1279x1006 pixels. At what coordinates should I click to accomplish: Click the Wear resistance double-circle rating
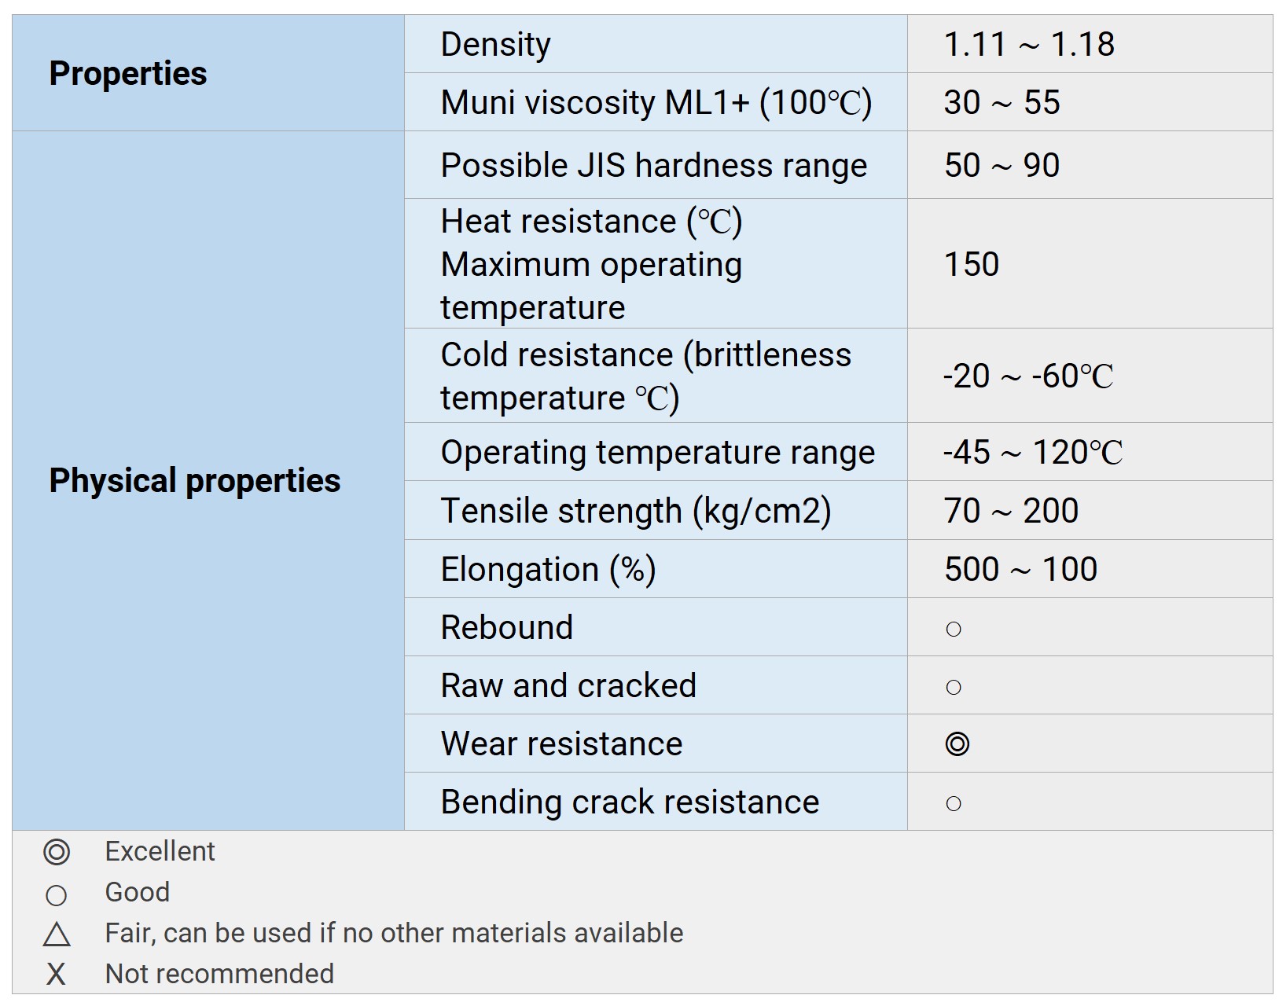tap(957, 743)
